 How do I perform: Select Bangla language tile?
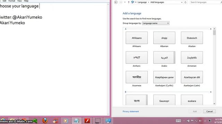pos(137,100)
